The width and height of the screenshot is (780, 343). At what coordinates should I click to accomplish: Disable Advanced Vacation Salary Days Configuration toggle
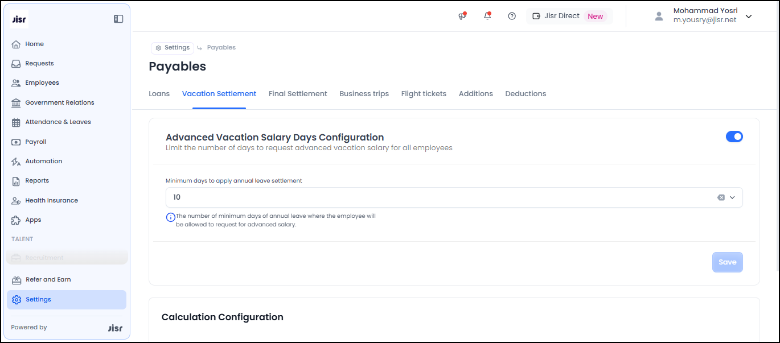(x=734, y=137)
